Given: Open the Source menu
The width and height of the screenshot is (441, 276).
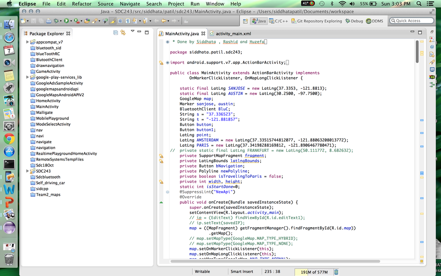Looking at the screenshot, I should point(106,3).
